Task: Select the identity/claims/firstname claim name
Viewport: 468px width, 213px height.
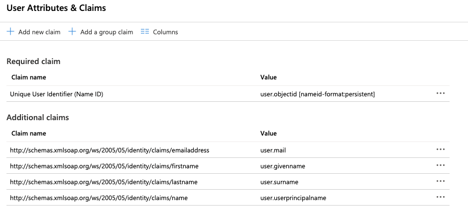Action: pos(104,166)
